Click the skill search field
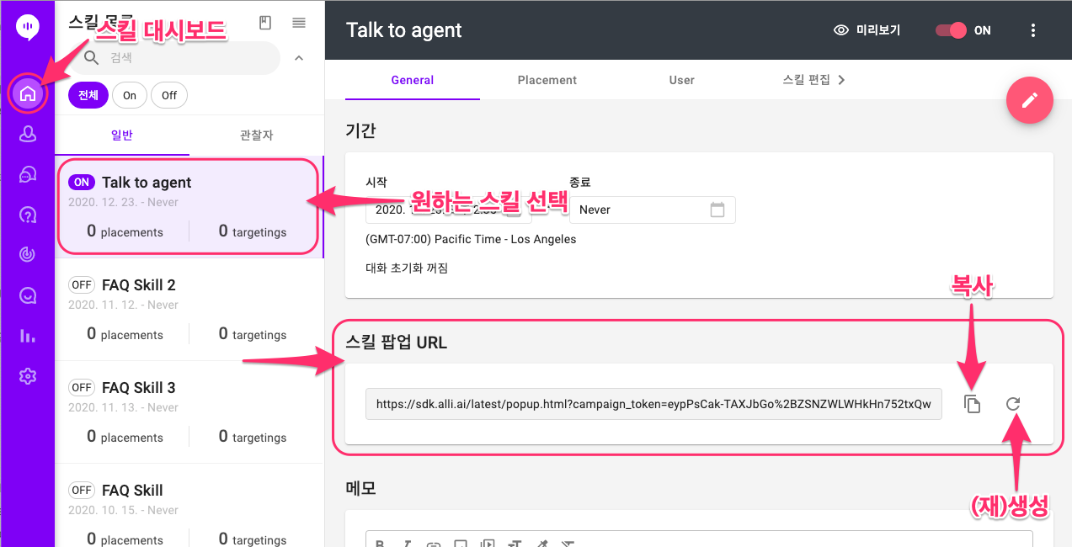The image size is (1072, 547). coord(174,58)
